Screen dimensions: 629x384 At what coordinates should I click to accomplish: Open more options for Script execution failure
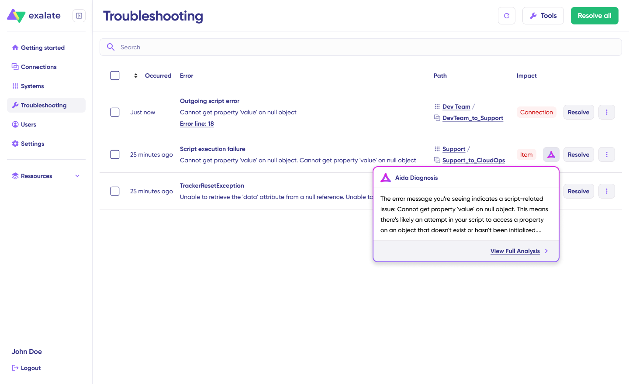607,154
